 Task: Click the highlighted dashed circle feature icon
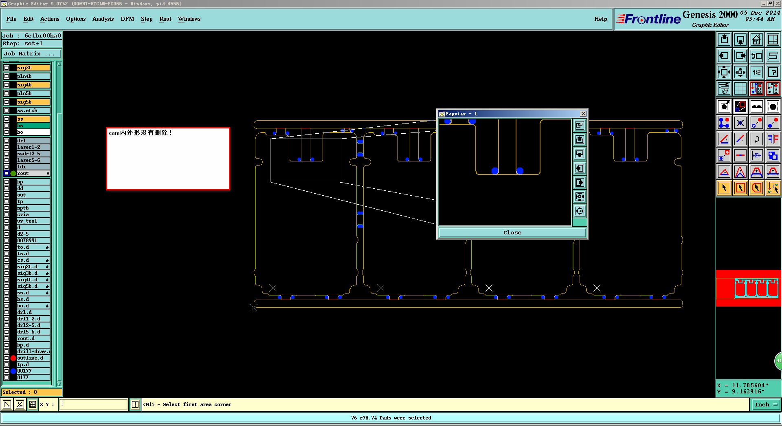(x=773, y=106)
